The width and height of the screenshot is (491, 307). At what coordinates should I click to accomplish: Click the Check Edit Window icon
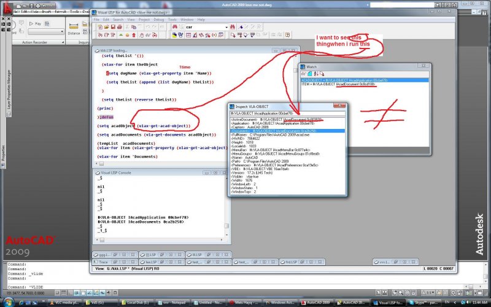coord(246,35)
